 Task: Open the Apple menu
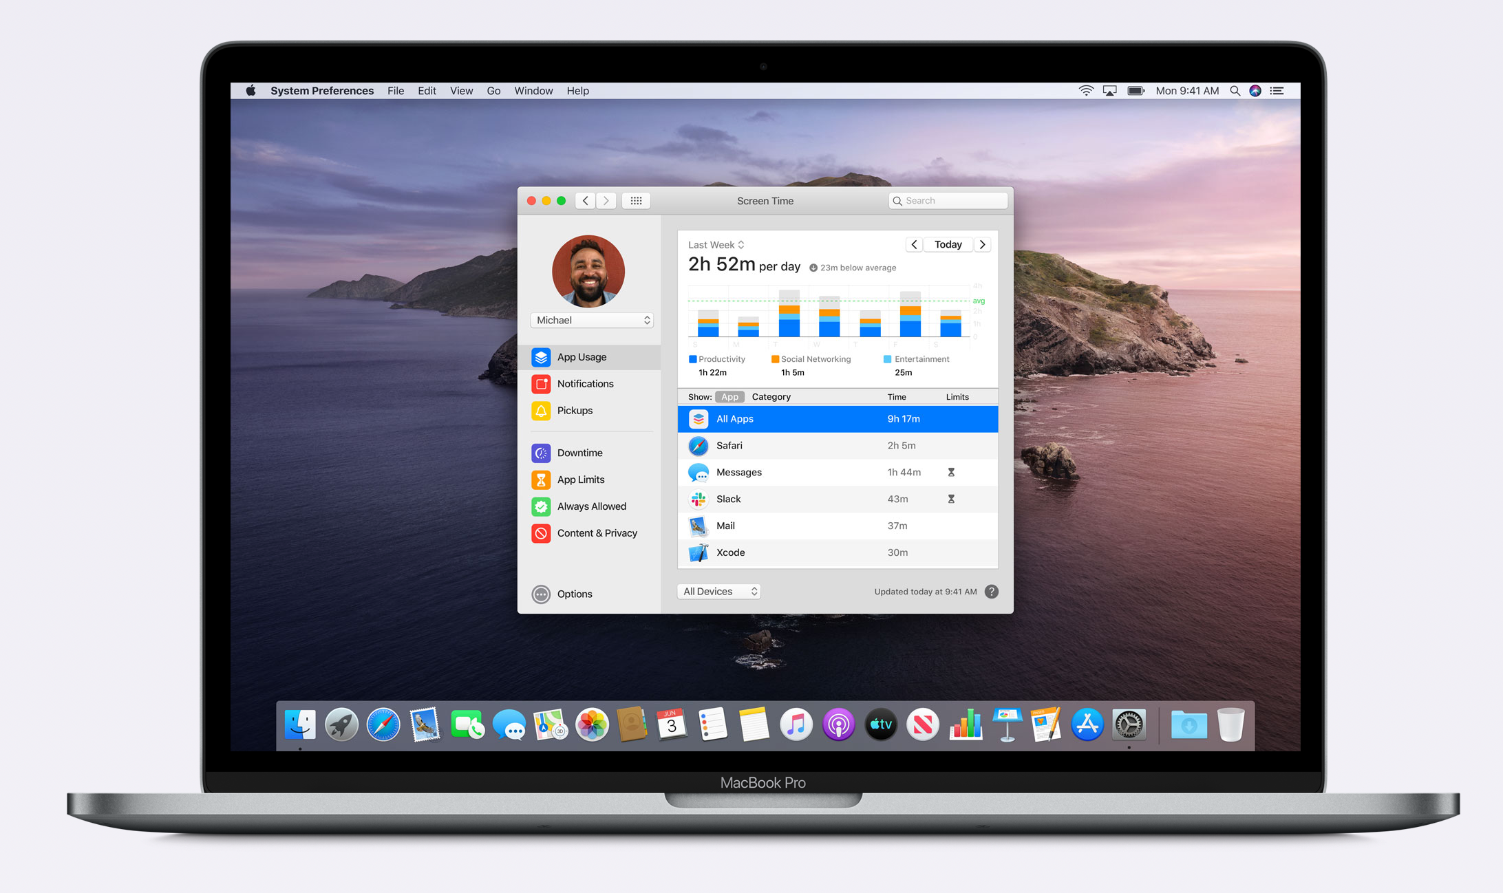(251, 91)
